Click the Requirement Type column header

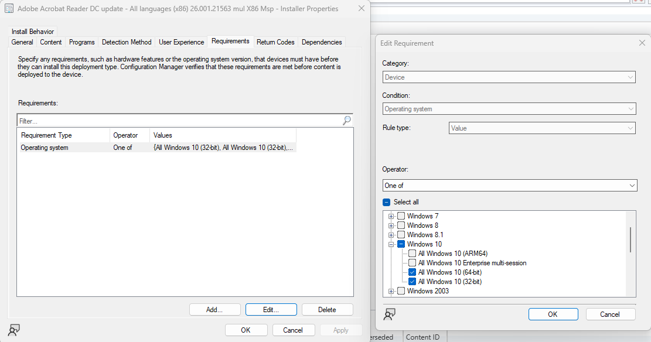pos(63,135)
